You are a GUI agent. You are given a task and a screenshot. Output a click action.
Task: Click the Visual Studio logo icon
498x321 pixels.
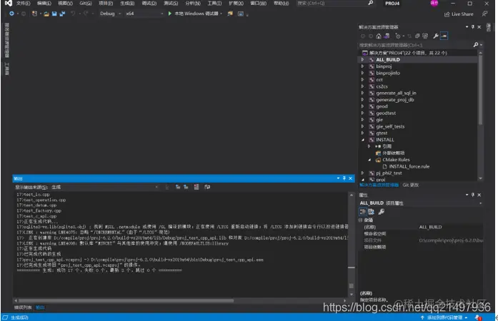pos(9,3)
